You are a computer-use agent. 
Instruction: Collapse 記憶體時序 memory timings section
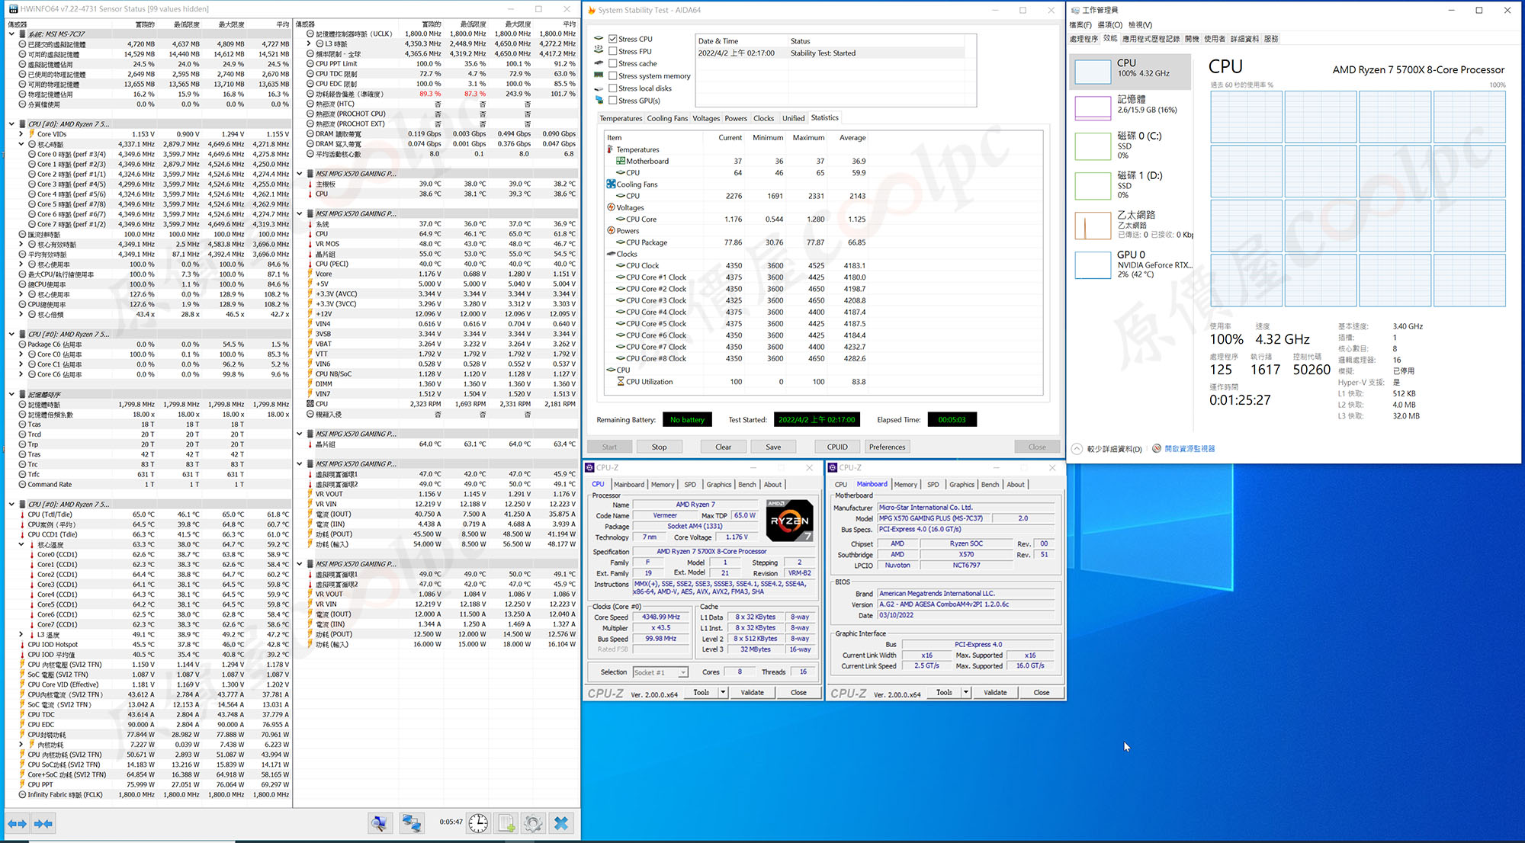tap(11, 395)
